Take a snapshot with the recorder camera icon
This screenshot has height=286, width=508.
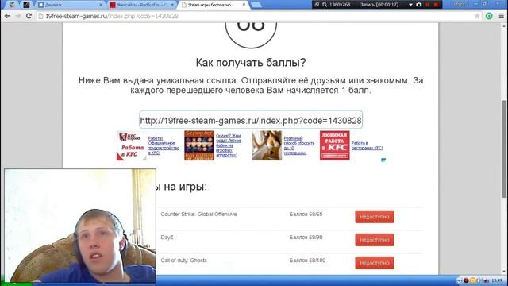pos(419,5)
